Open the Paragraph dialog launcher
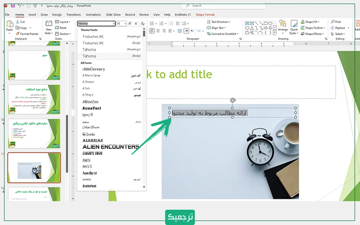 pyautogui.click(x=240, y=39)
